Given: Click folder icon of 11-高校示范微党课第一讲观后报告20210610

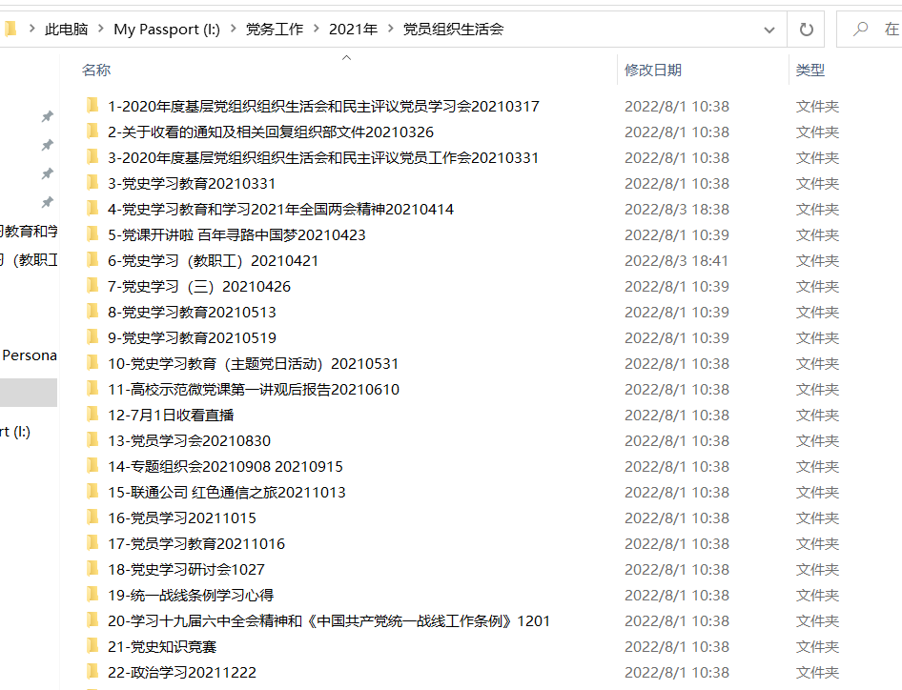Looking at the screenshot, I should tap(92, 389).
